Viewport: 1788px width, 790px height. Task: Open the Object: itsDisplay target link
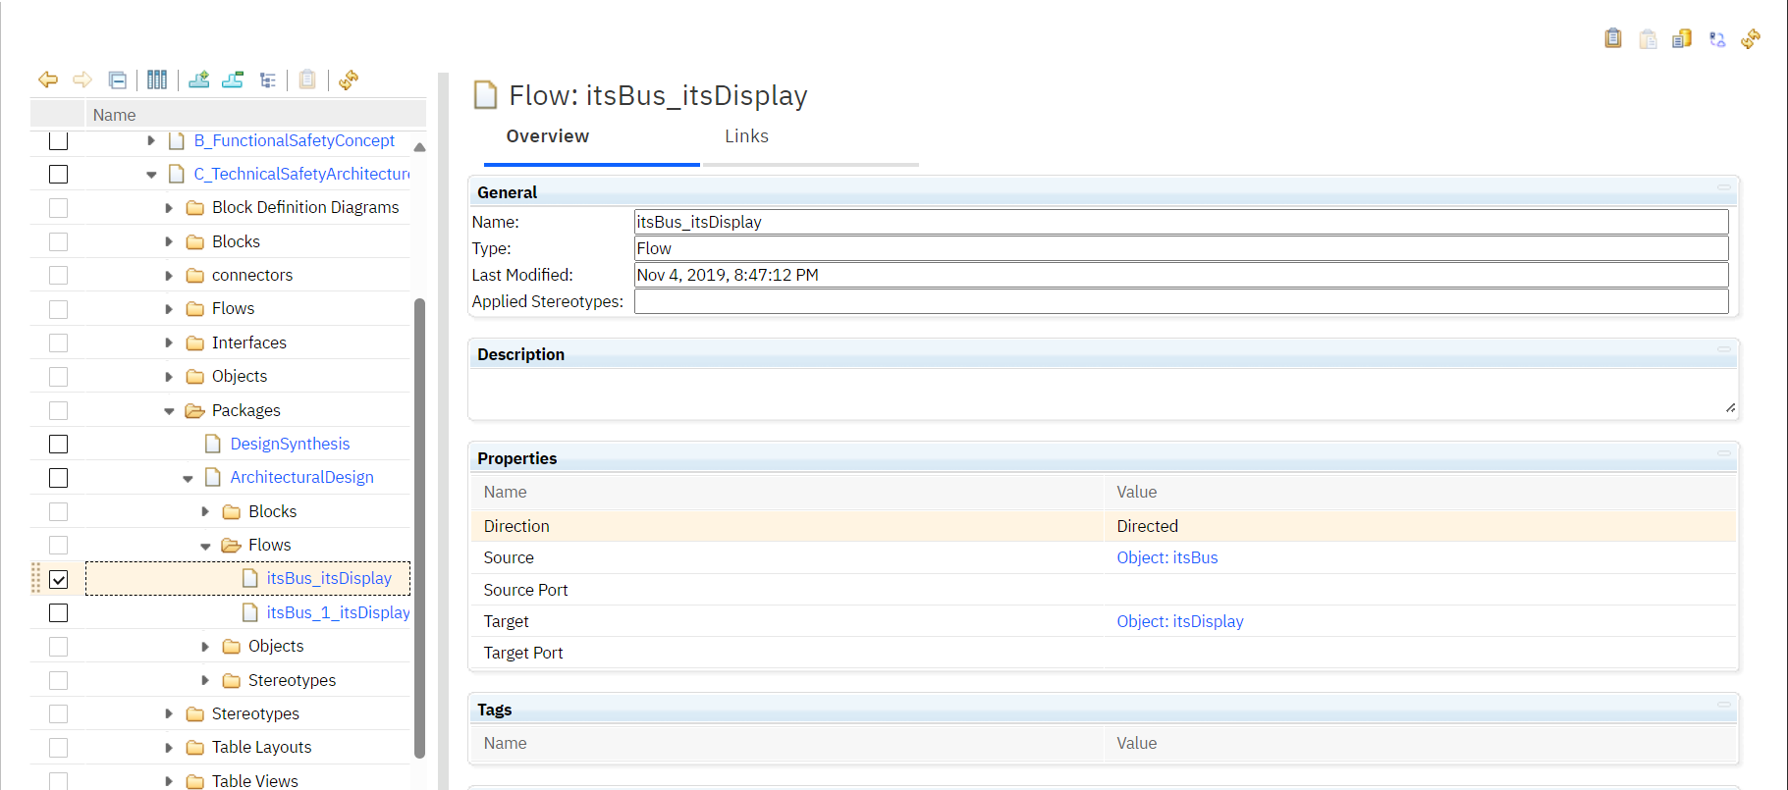click(x=1179, y=621)
